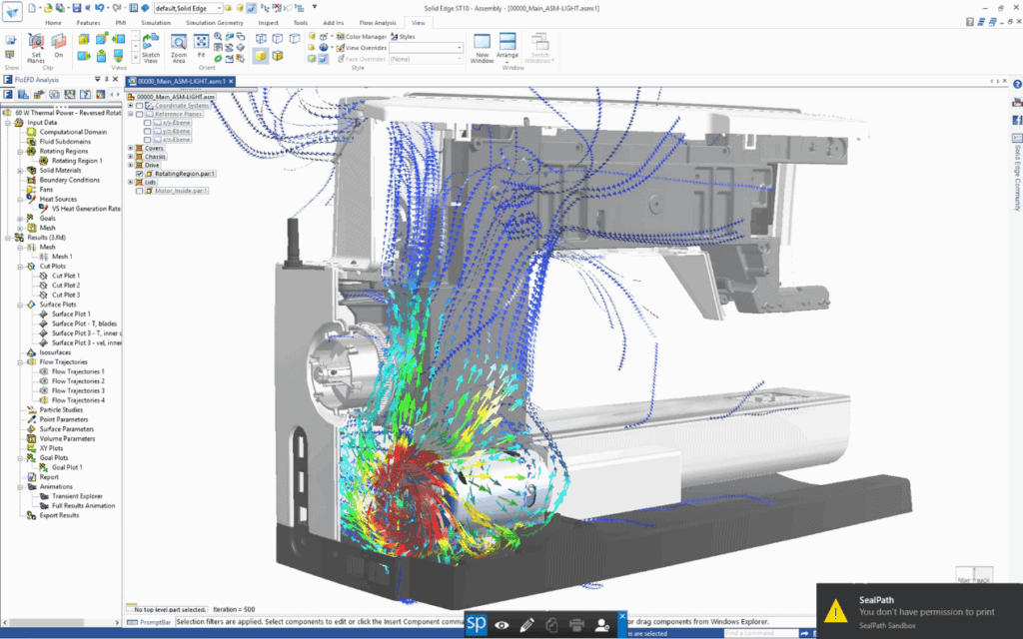Open the View Overrides combo box

tap(426, 48)
